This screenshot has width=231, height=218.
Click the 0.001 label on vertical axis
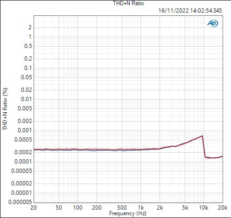click(25, 130)
